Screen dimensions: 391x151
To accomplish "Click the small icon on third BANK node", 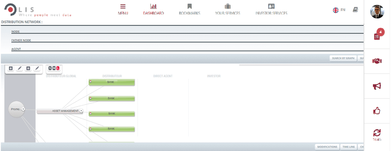I will [x=90, y=114].
